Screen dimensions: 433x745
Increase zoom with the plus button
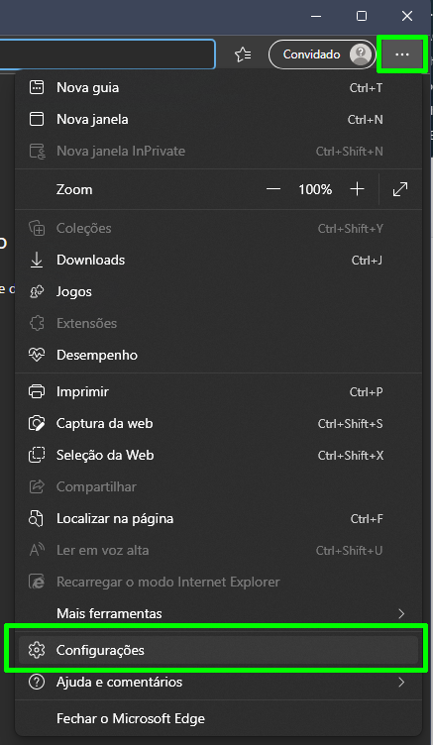357,189
